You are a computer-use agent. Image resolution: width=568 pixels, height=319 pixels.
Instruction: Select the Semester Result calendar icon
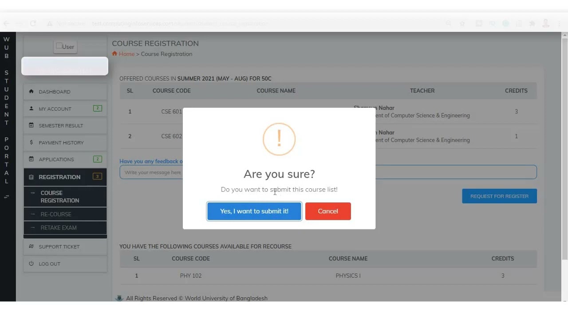(31, 125)
